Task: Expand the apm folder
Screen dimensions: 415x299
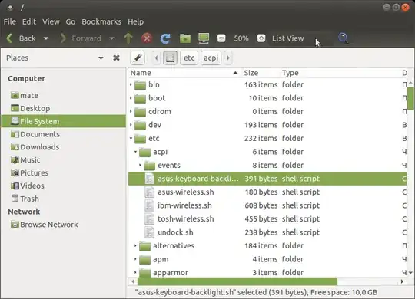Action: (135, 259)
